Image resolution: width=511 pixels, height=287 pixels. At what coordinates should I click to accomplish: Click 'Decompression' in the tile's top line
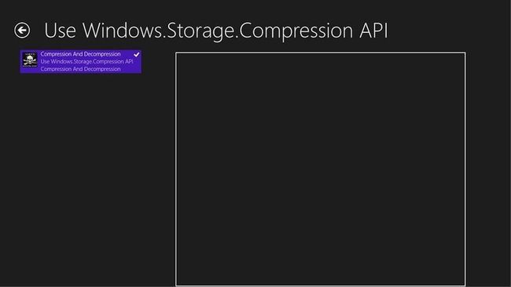(x=102, y=54)
